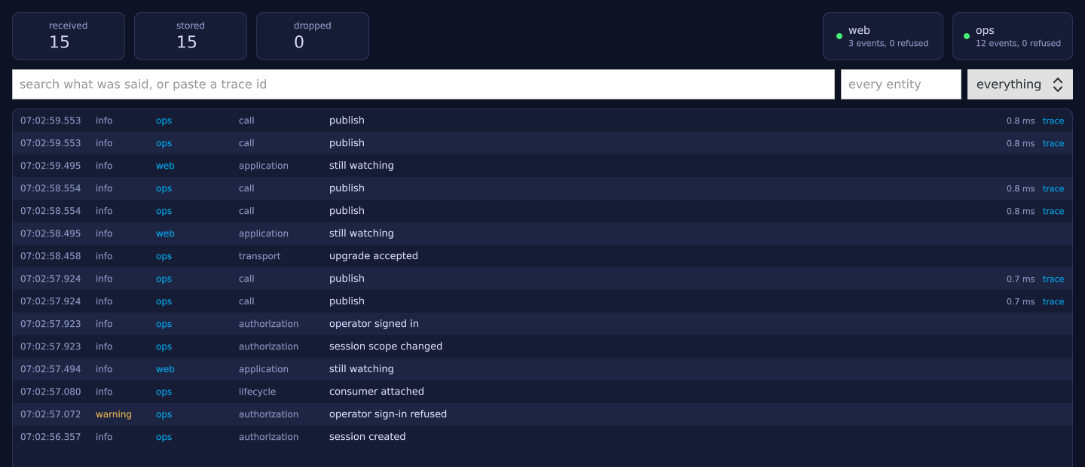Image resolution: width=1085 pixels, height=467 pixels.
Task: Click the green status dot for web
Action: point(839,36)
